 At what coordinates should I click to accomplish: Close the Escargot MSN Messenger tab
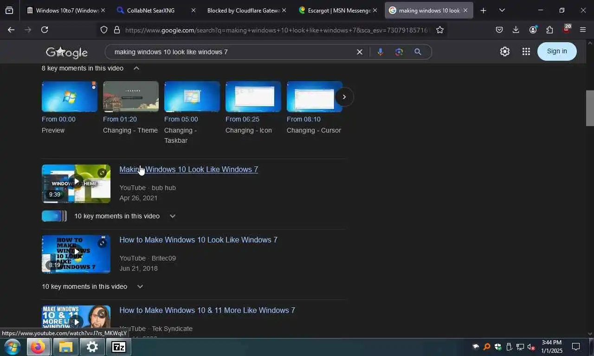[x=375, y=10]
